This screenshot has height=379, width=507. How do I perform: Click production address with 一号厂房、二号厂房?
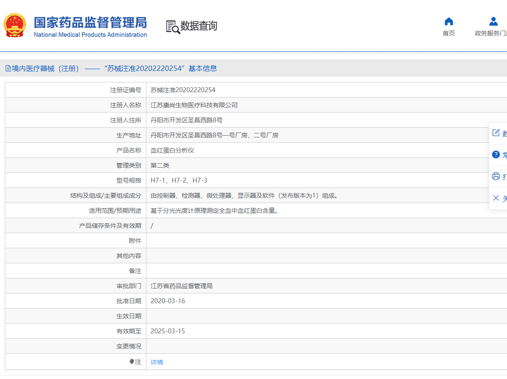(214, 135)
